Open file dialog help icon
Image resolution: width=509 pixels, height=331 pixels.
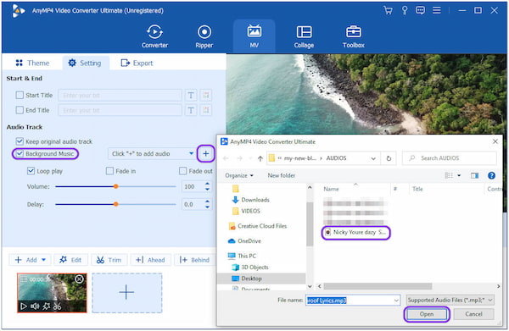[491, 175]
